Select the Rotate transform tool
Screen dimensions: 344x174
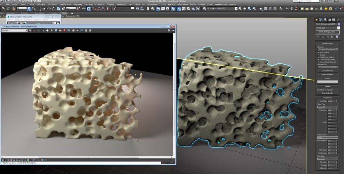point(54,8)
